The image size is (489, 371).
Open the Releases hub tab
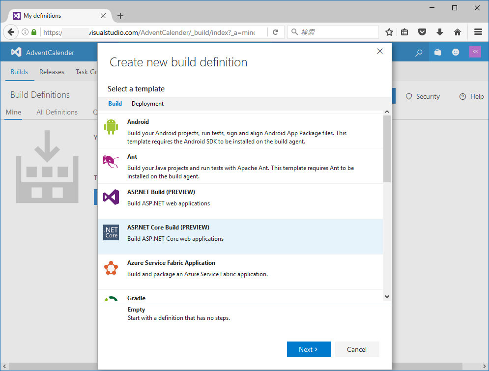pyautogui.click(x=52, y=72)
